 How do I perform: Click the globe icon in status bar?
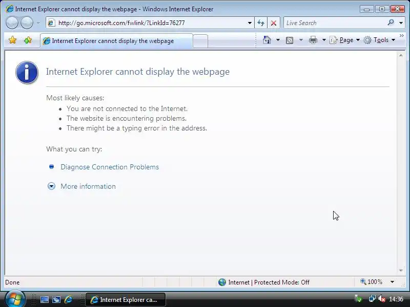(x=222, y=282)
